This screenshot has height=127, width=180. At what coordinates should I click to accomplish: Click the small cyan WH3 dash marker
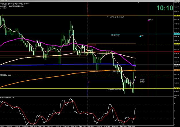(x=140, y=37)
